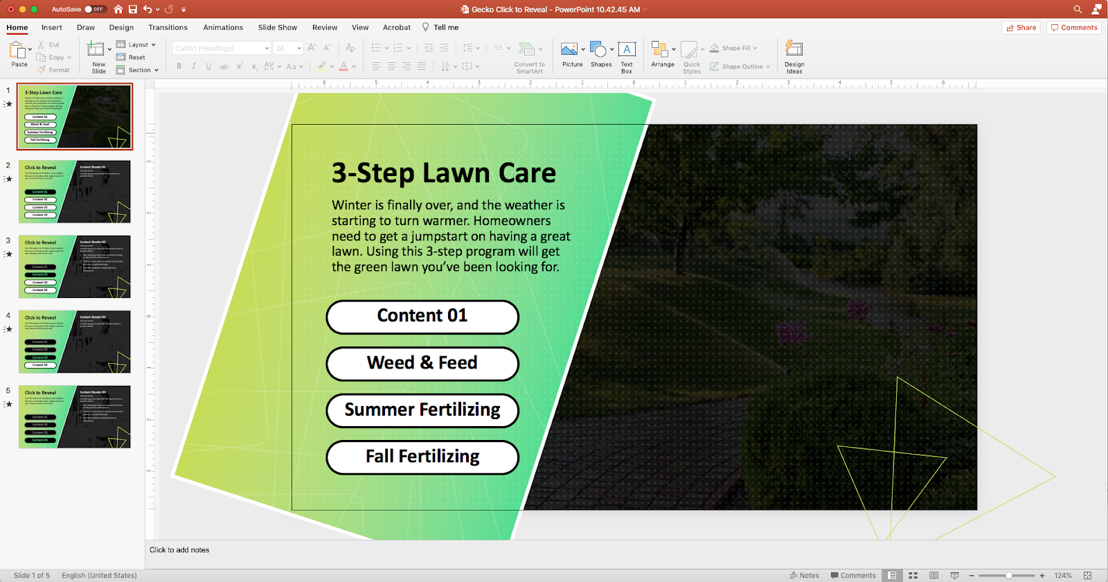Start Slide Show from status bar icon
Screen dimensions: 1108x582
954,575
